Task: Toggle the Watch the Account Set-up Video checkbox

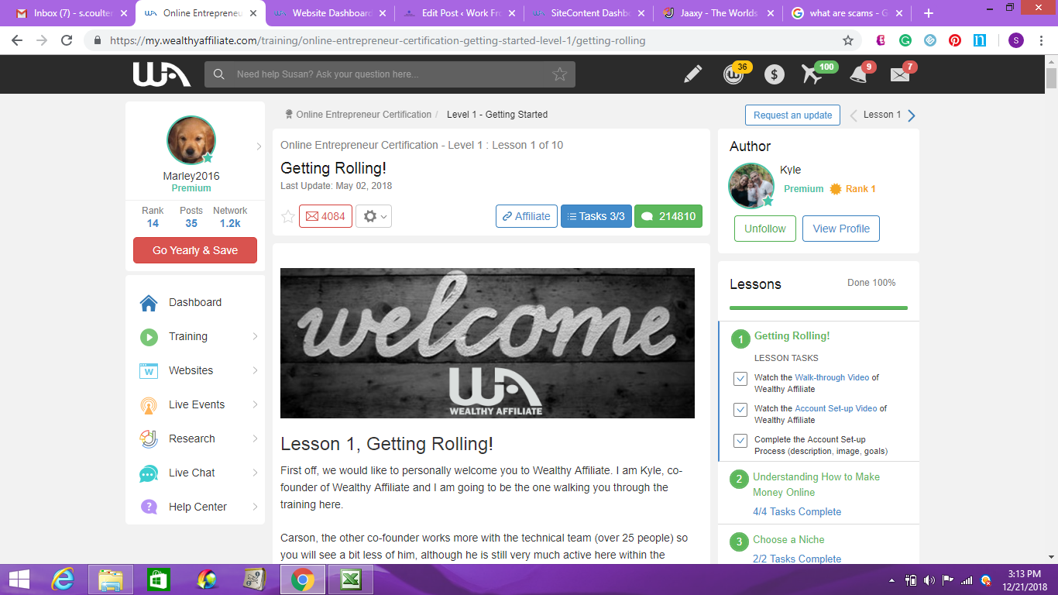Action: tap(740, 410)
